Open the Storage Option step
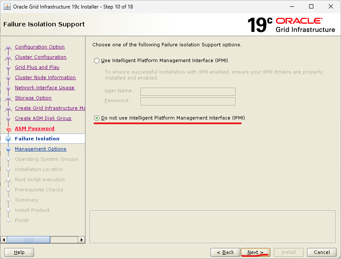This screenshot has height=259, width=341. click(33, 98)
